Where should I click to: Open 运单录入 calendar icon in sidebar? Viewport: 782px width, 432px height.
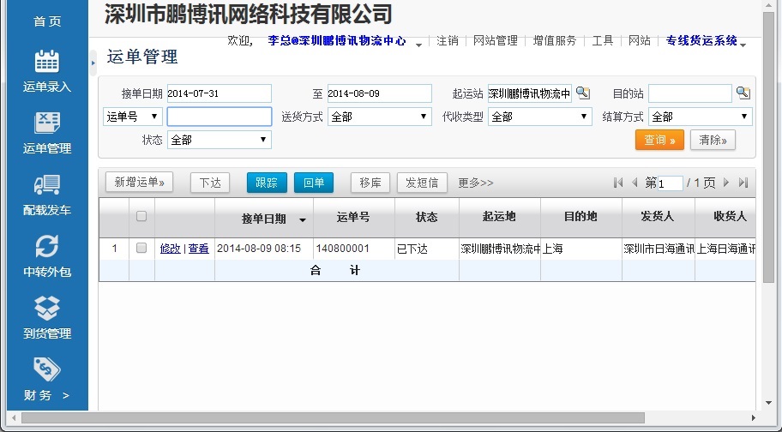pos(47,62)
